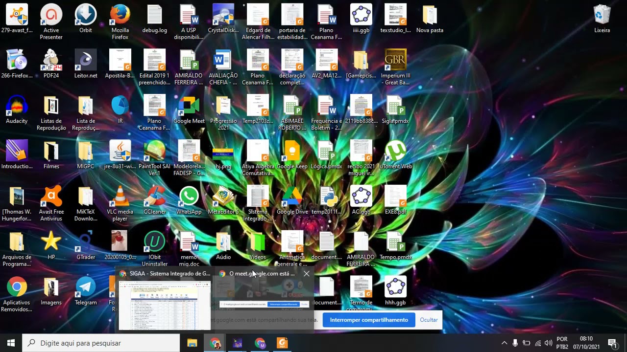
Task: Open the WhatsApp desktop shortcut
Action: click(189, 200)
